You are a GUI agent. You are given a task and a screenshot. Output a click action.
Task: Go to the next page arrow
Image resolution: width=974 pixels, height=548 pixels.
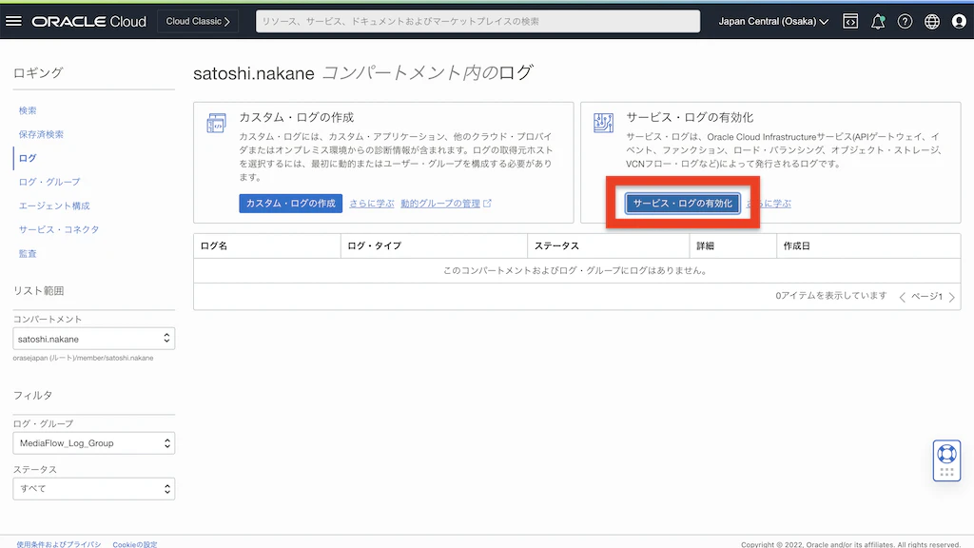click(951, 297)
